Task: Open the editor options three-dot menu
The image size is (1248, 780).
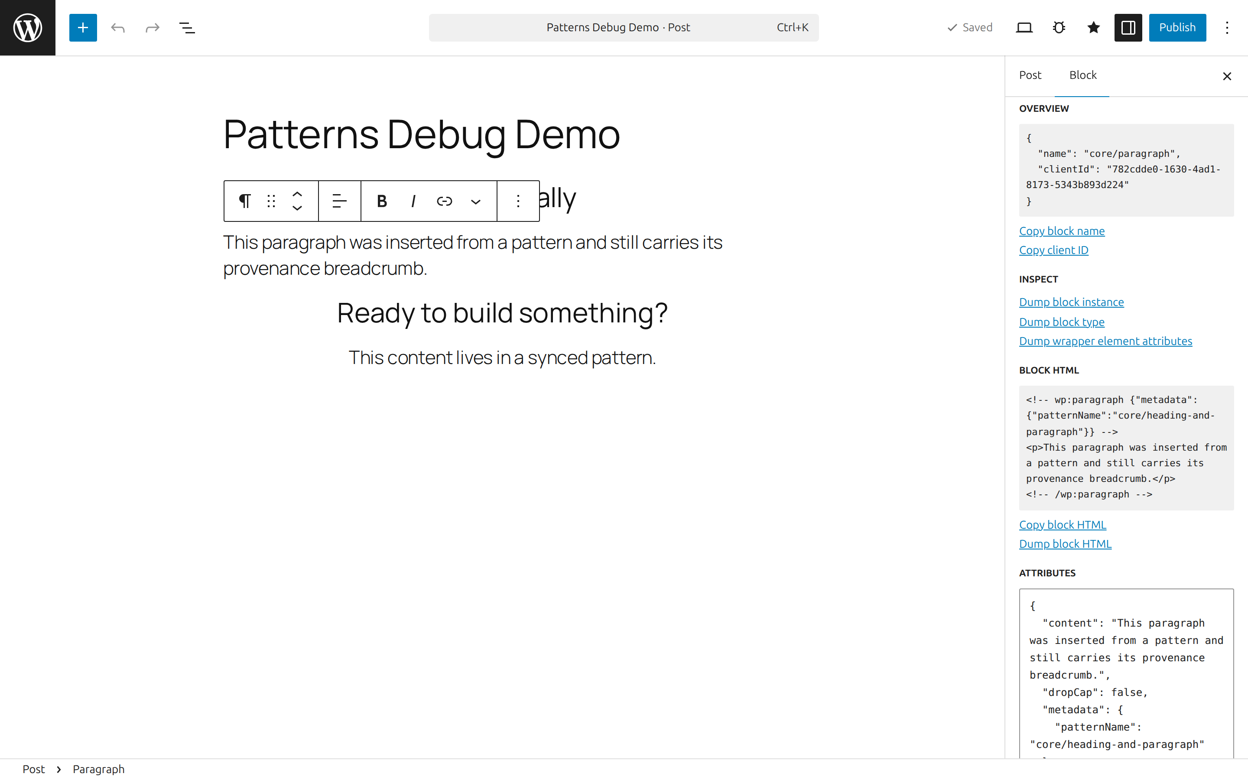Action: (x=1227, y=27)
